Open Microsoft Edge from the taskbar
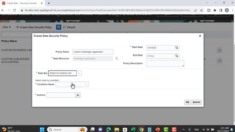The image size is (235, 132). (x=109, y=129)
